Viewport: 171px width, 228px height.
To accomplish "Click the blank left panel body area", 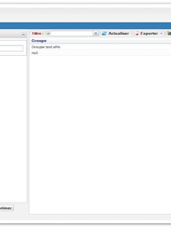I will [13, 128].
